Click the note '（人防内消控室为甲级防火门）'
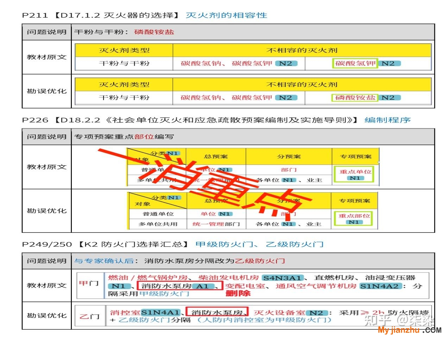The width and height of the screenshot is (446, 338). pos(264,320)
